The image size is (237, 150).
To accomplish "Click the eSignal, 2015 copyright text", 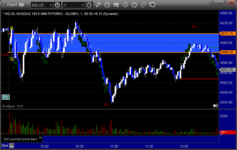I will click(x=13, y=106).
